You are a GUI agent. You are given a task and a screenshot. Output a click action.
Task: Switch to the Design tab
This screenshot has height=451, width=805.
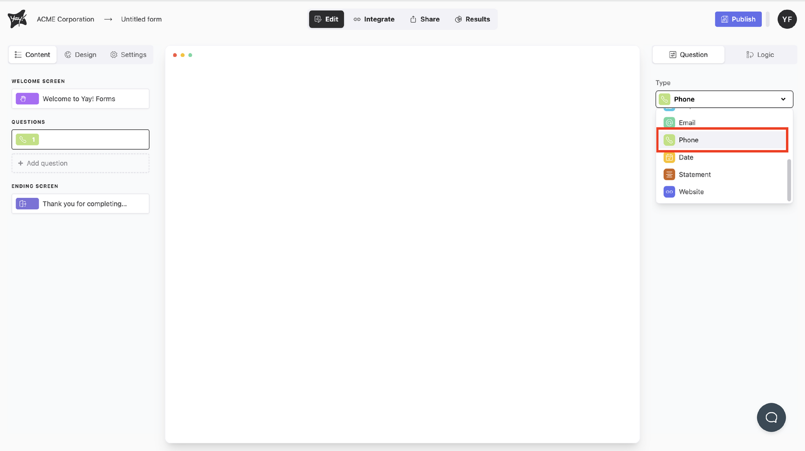(x=80, y=55)
